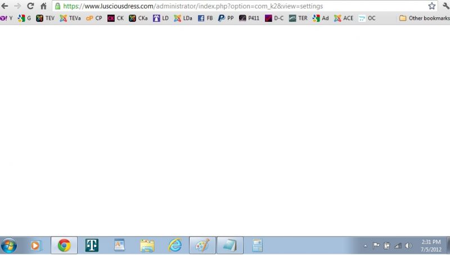Click the forward navigation arrow
Image resolution: width=450 pixels, height=255 pixels.
17,6
